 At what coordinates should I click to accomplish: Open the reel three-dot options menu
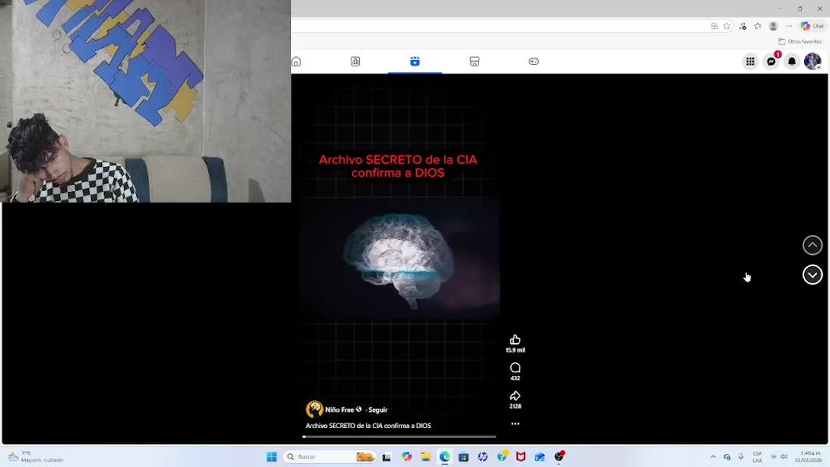pyautogui.click(x=515, y=424)
